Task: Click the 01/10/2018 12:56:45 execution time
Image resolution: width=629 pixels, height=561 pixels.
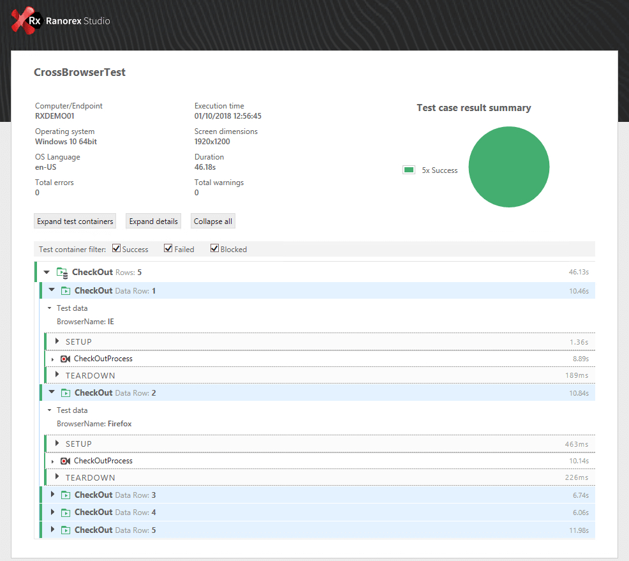Action: point(228,116)
